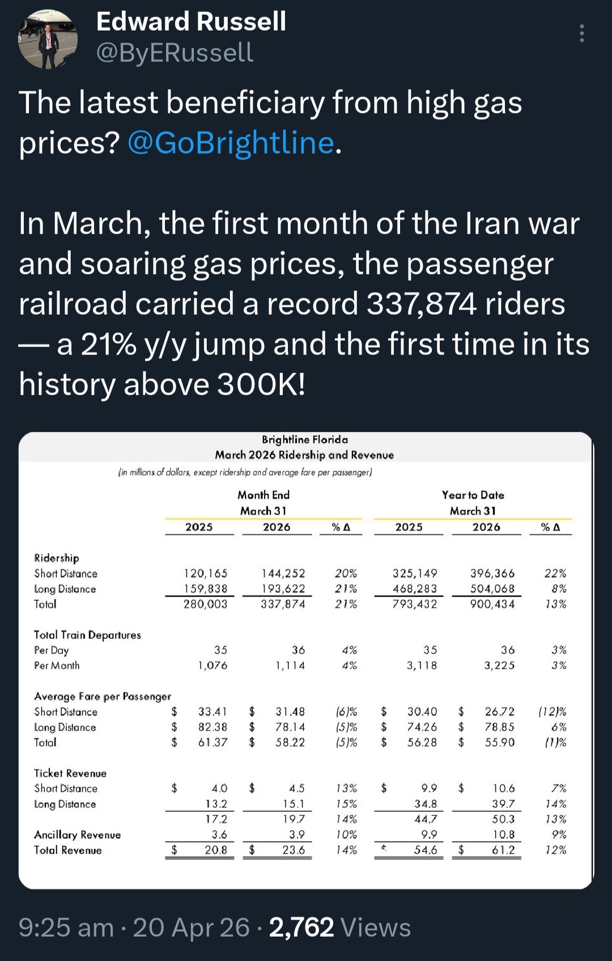Click the Ridership section heading in table
The image size is (612, 961).
(57, 558)
